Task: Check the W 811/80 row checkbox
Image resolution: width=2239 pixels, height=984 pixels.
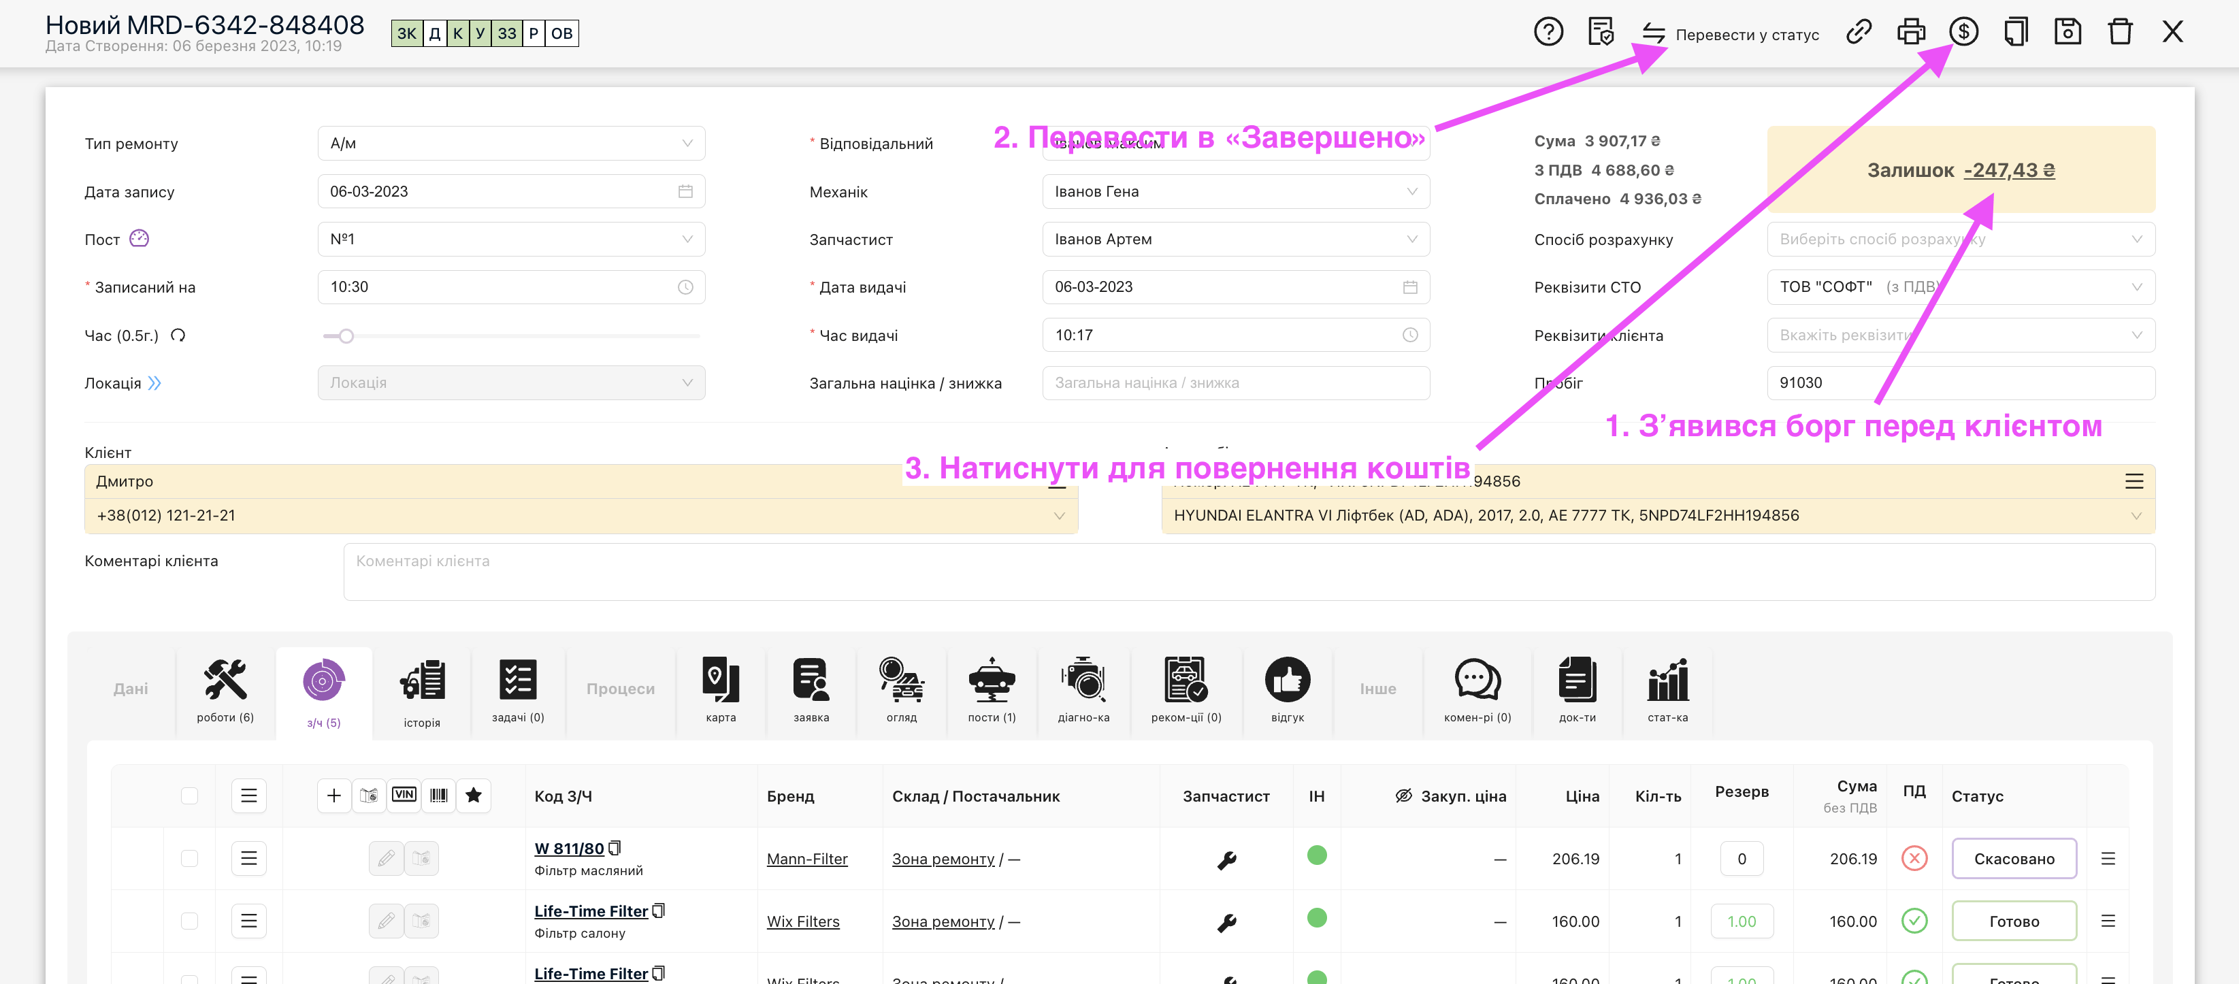Action: pyautogui.click(x=189, y=858)
